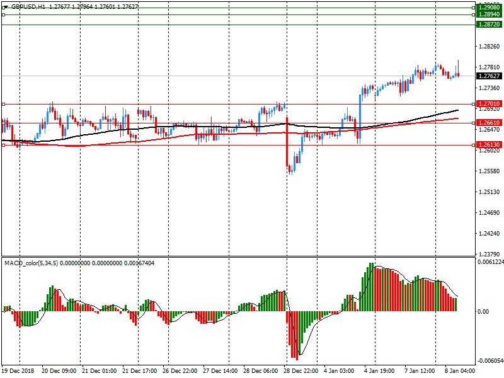
Task: Click left square handle of 1.27010 line
Action: click(x=3, y=104)
